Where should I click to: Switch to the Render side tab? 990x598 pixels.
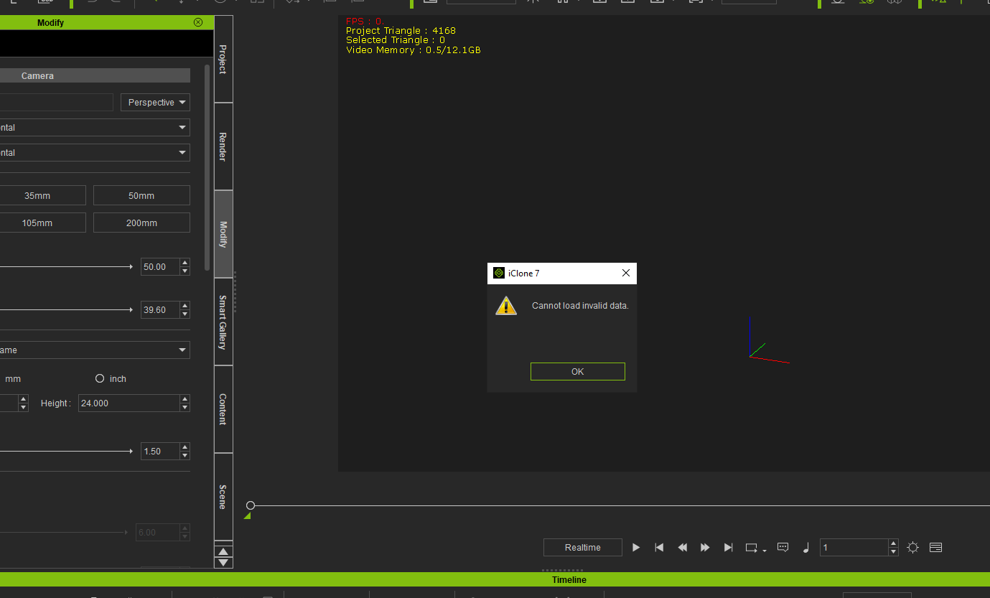pos(223,146)
